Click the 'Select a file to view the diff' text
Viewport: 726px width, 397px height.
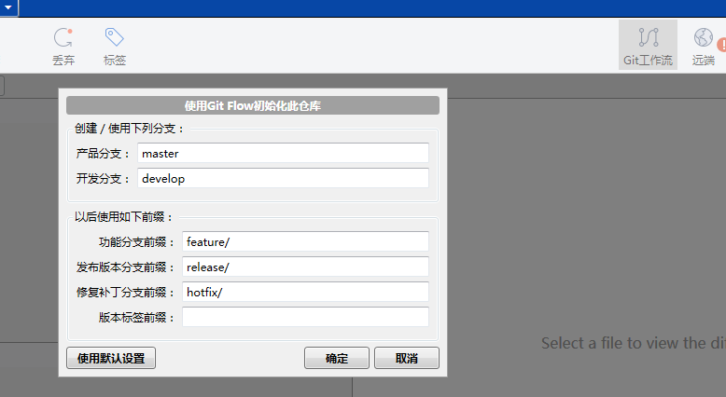(x=634, y=343)
